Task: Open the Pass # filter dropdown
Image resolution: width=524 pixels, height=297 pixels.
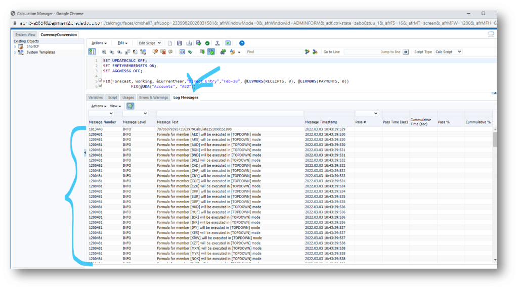Action: [367, 114]
